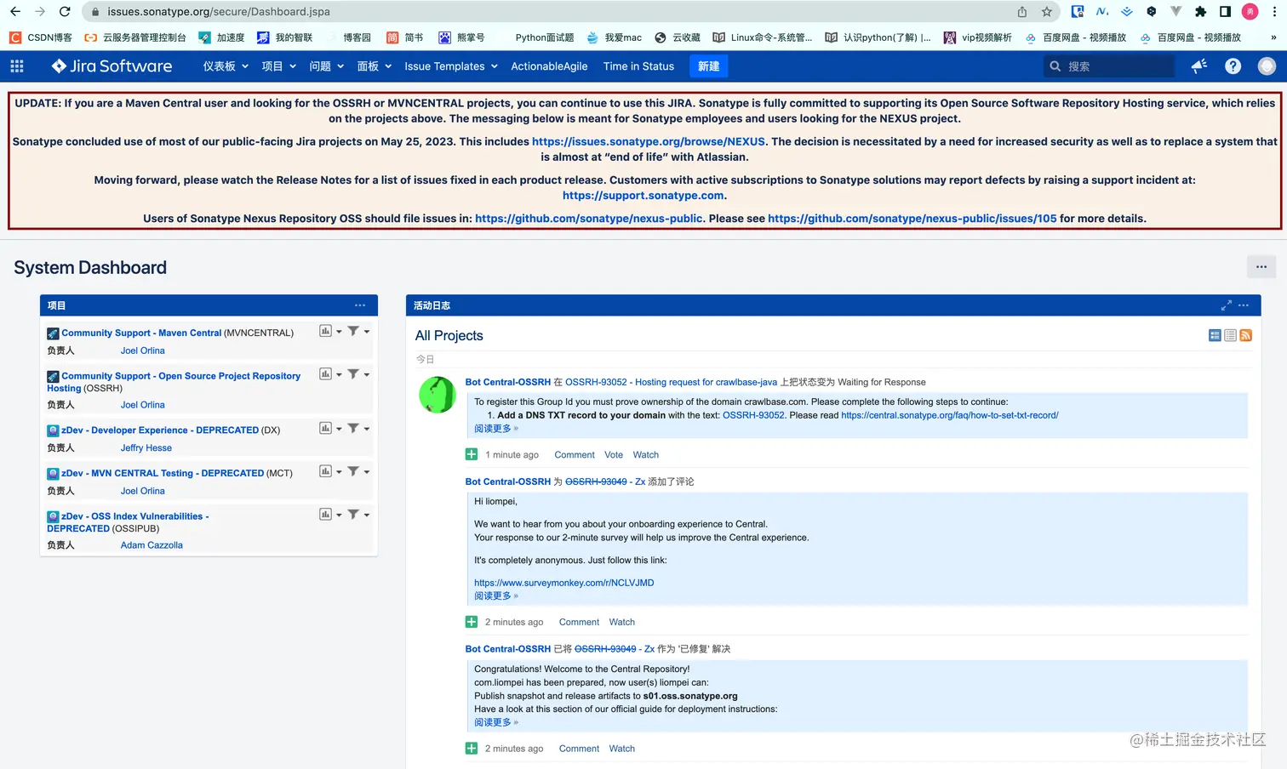Image resolution: width=1287 pixels, height=769 pixels.
Task: Open Jeffry Hesse profile link
Action: click(x=146, y=448)
